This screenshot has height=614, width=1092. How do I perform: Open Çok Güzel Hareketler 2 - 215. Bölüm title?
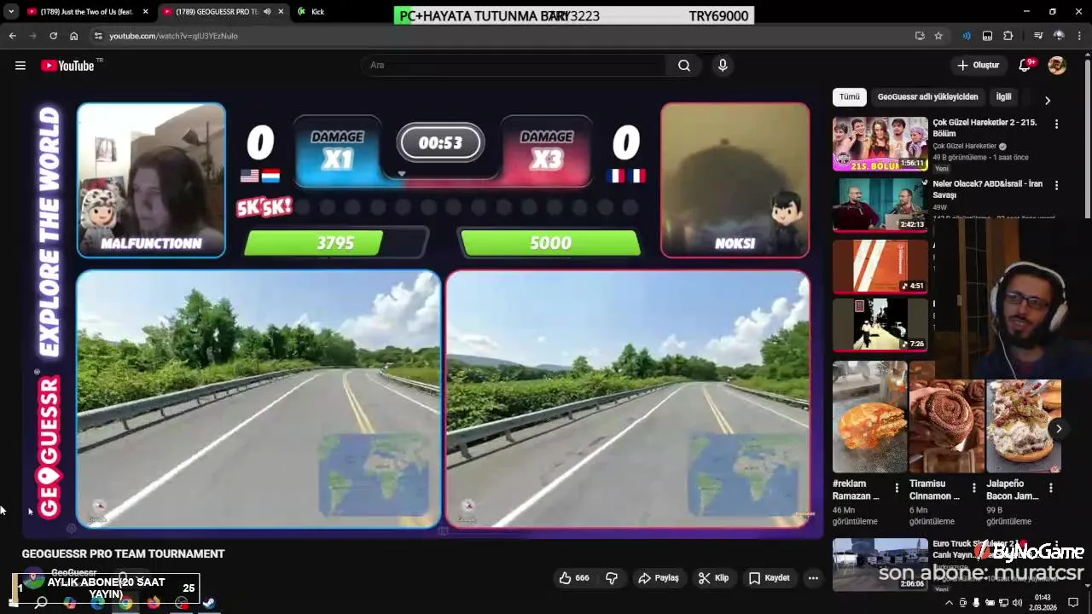tap(985, 128)
